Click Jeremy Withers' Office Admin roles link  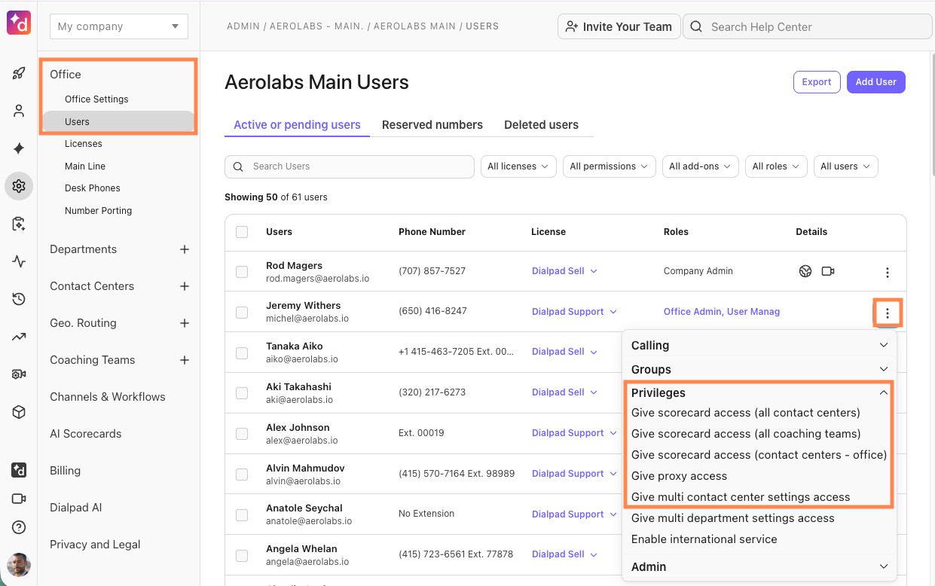pos(721,312)
